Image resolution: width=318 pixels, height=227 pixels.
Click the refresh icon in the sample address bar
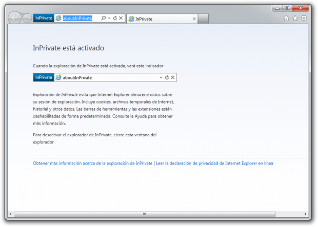point(167,77)
